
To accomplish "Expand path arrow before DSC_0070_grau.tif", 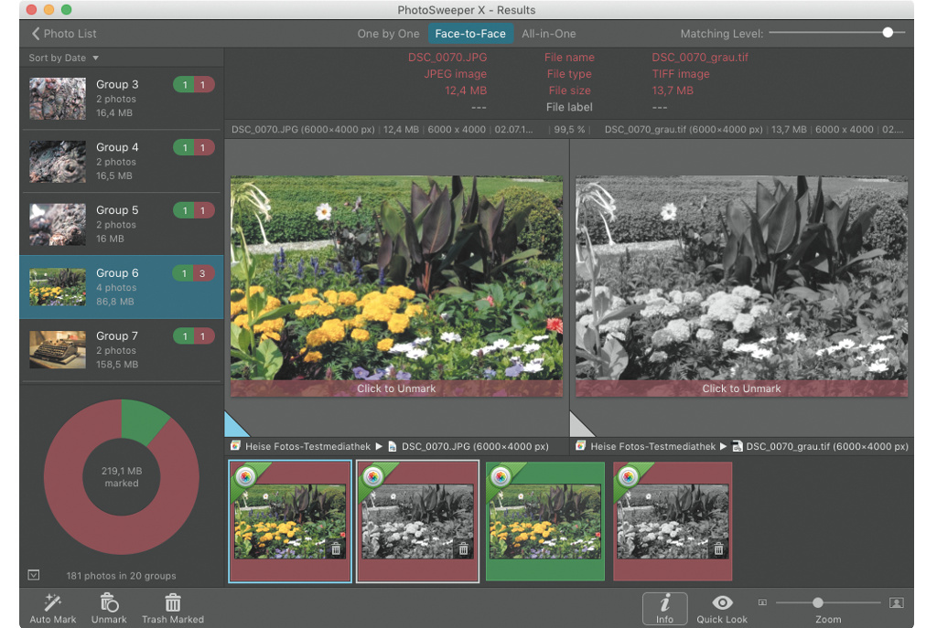I will coord(725,447).
